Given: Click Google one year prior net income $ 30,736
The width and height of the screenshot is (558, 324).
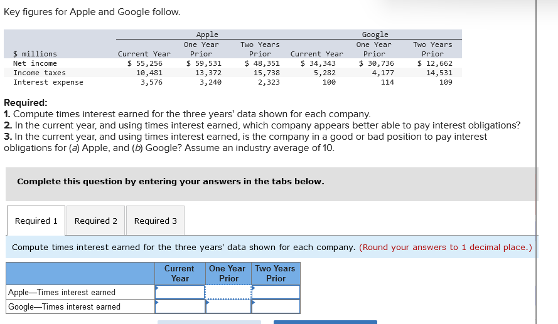Looking at the screenshot, I should (377, 63).
